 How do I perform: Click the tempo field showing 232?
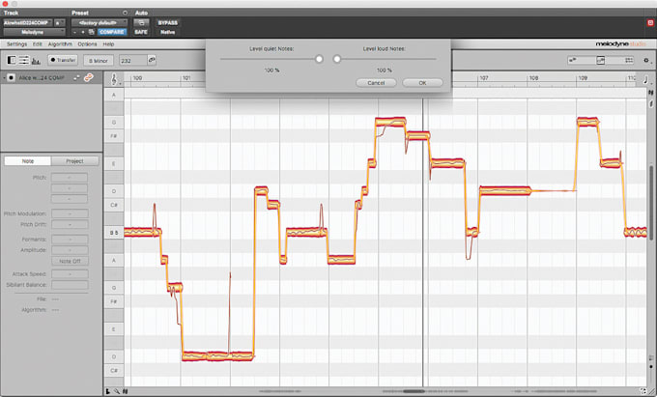[132, 61]
